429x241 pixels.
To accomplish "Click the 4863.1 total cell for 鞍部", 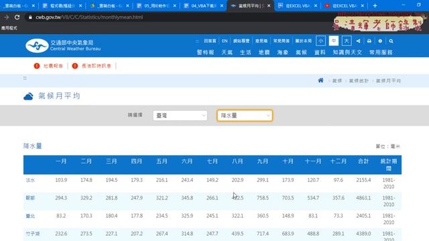I will click(363, 198).
